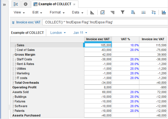The width and height of the screenshot is (168, 119).
Task: Click the Sales VAT % cell 10.0%
Action: [x=125, y=45]
